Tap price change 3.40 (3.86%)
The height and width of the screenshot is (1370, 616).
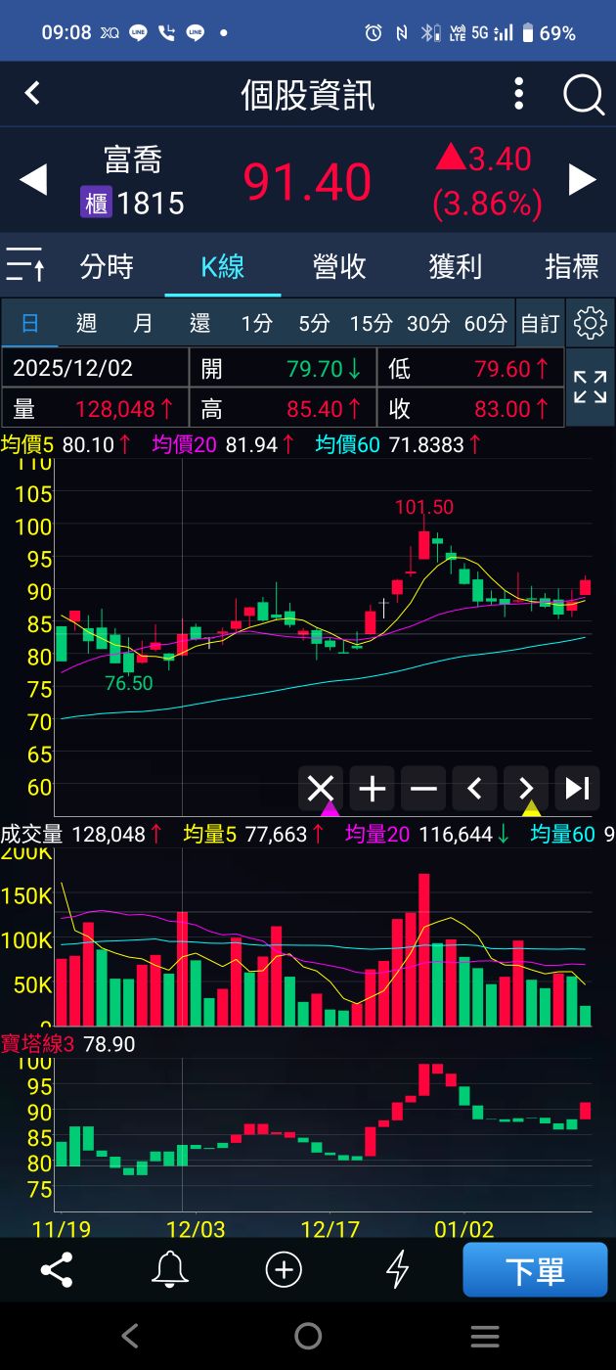[488, 180]
